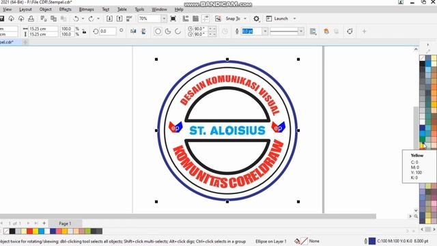Screen dimensions: 437x246
Task: Select the Pie shape mode icon
Action: 168,31
